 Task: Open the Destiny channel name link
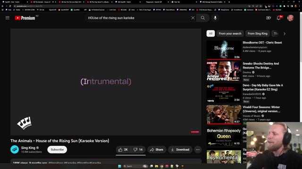[247, 72]
